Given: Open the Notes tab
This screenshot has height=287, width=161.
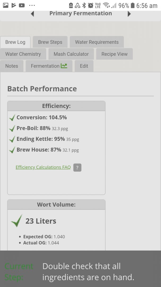Looking at the screenshot, I should [x=12, y=66].
